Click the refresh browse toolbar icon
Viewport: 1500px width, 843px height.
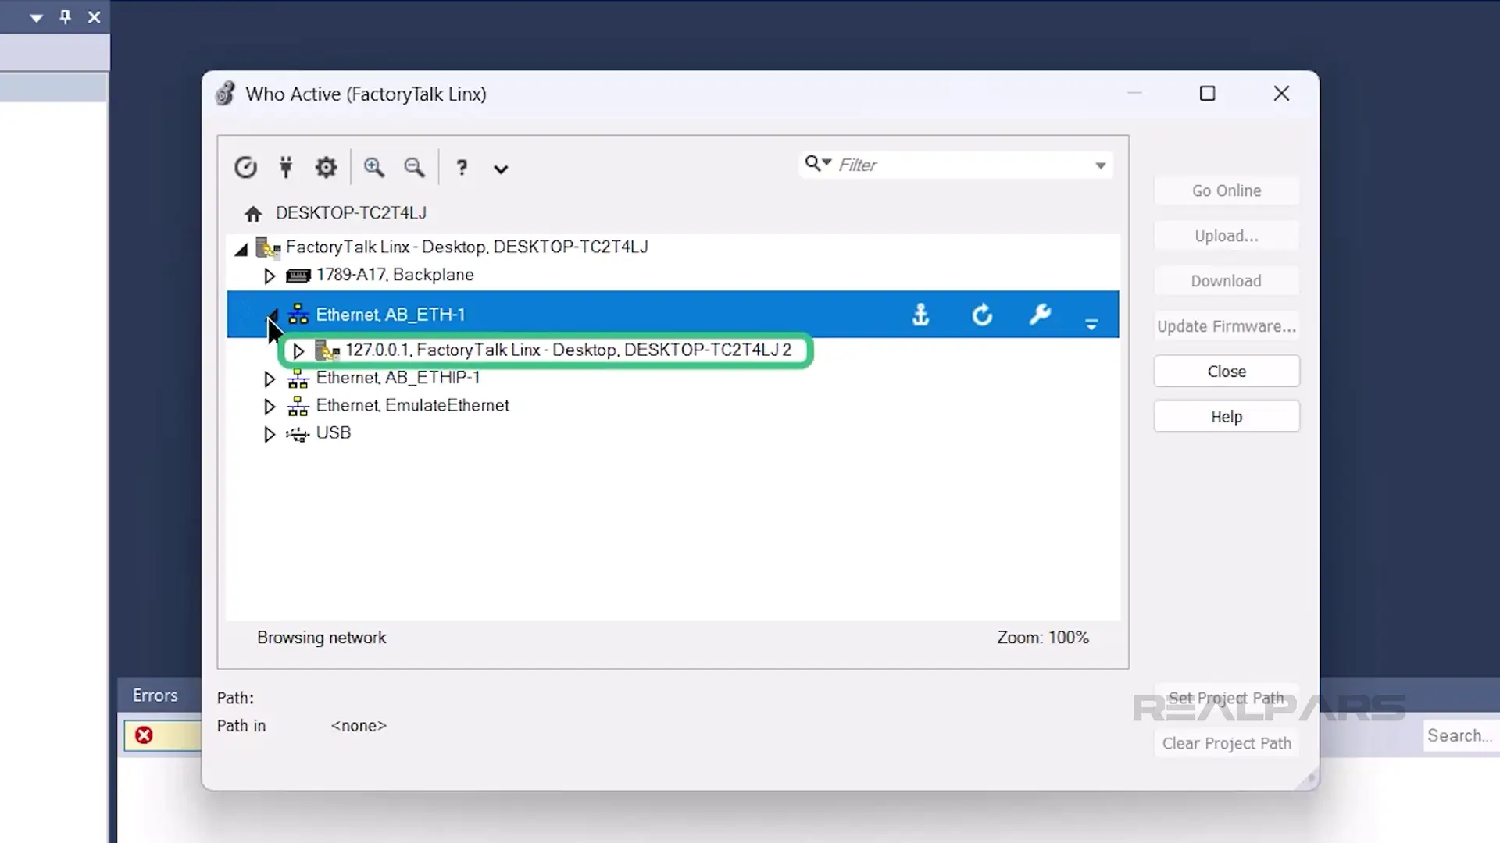(245, 167)
